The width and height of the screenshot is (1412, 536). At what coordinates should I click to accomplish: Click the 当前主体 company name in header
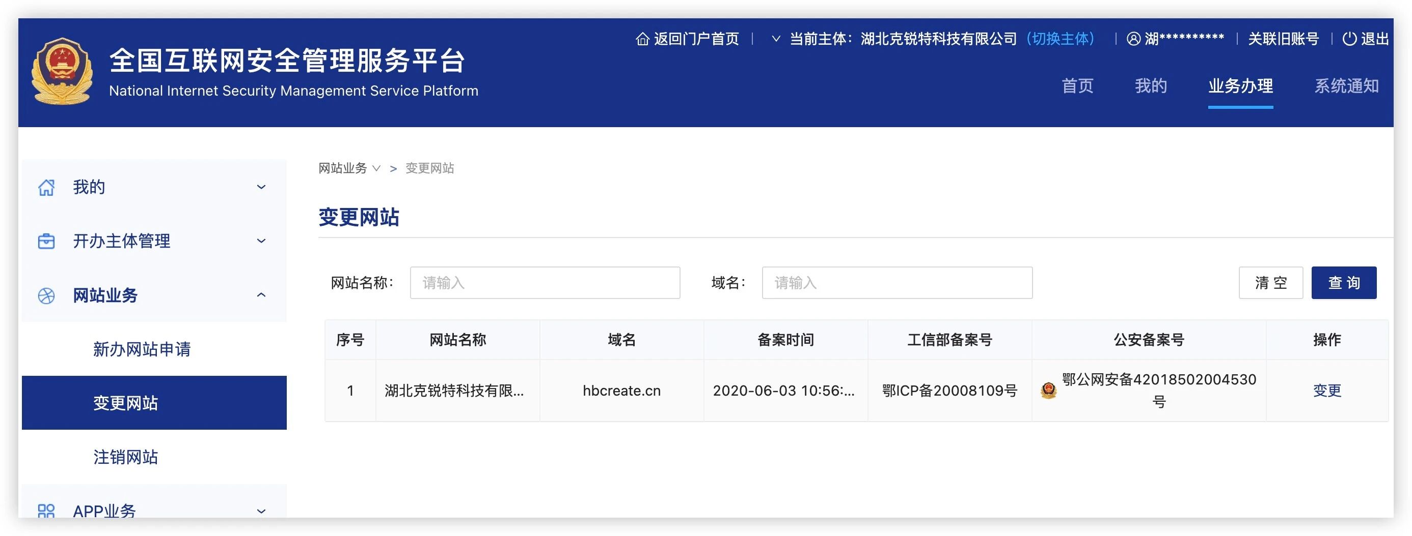tap(938, 39)
